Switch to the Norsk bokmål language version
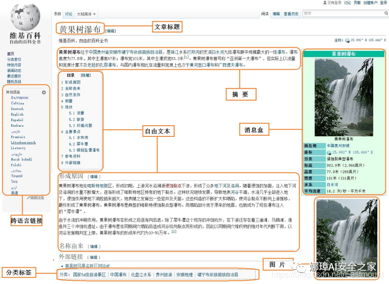The width and height of the screenshot is (389, 284). pos(21,159)
